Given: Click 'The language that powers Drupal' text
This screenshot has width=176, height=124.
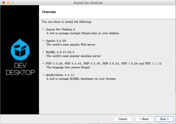Looking at the screenshot, I should coord(68,67).
